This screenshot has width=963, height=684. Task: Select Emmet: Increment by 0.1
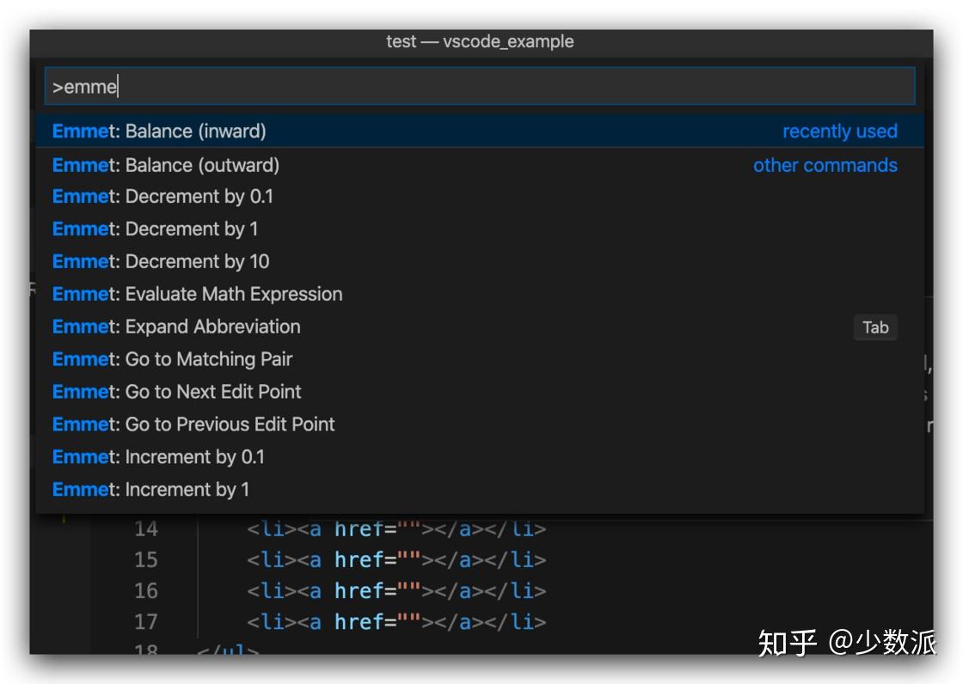point(158,457)
